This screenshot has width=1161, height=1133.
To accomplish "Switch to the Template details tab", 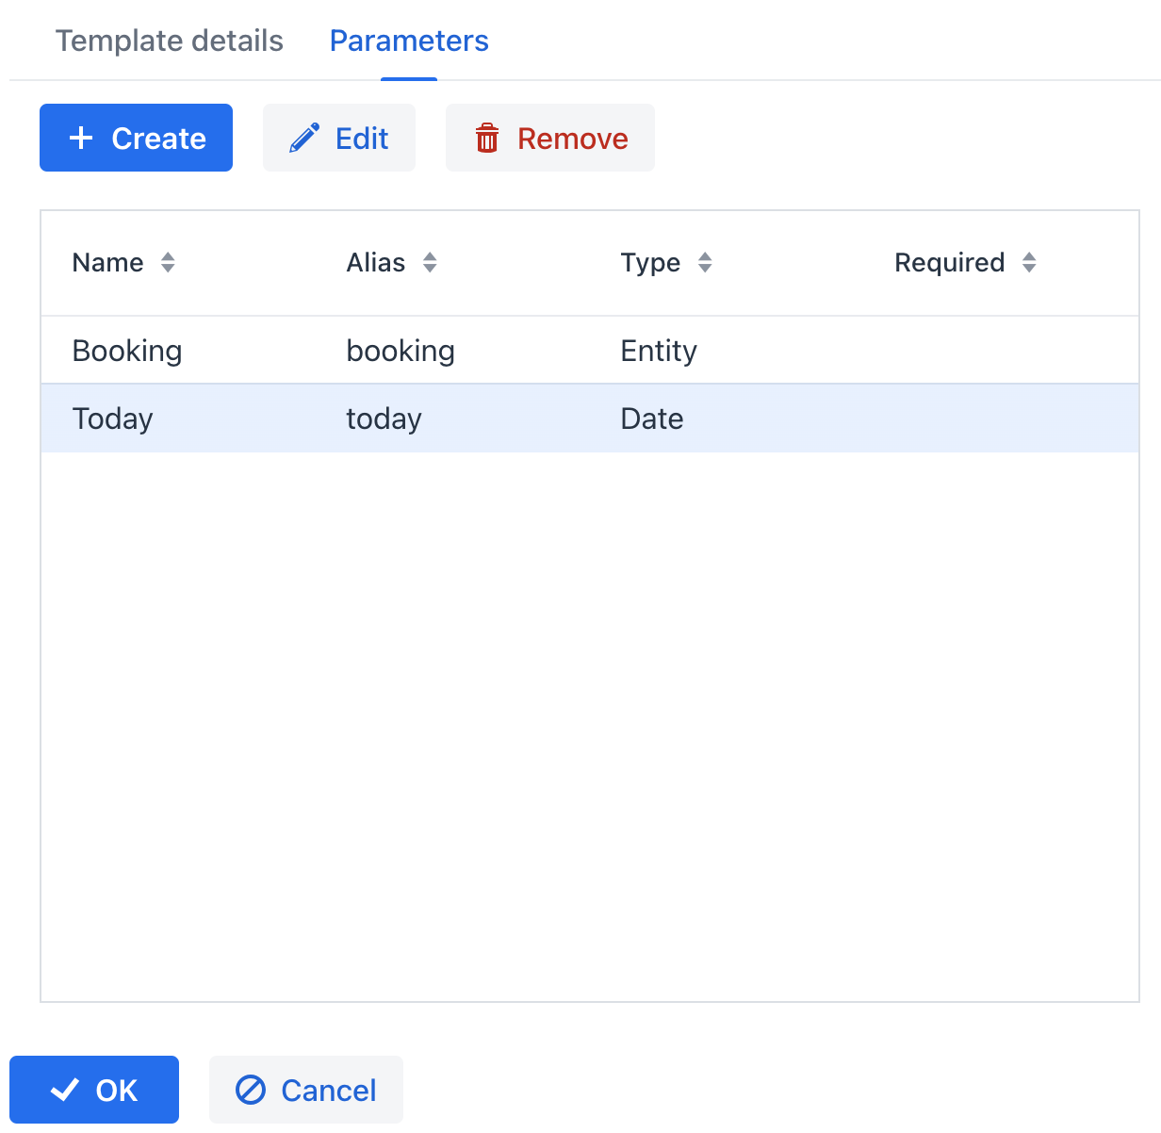I will [170, 41].
